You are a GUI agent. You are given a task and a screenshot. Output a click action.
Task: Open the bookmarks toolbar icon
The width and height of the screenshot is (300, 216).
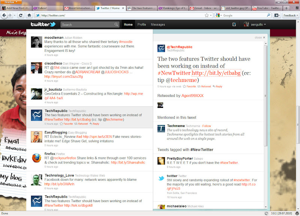coord(277,15)
